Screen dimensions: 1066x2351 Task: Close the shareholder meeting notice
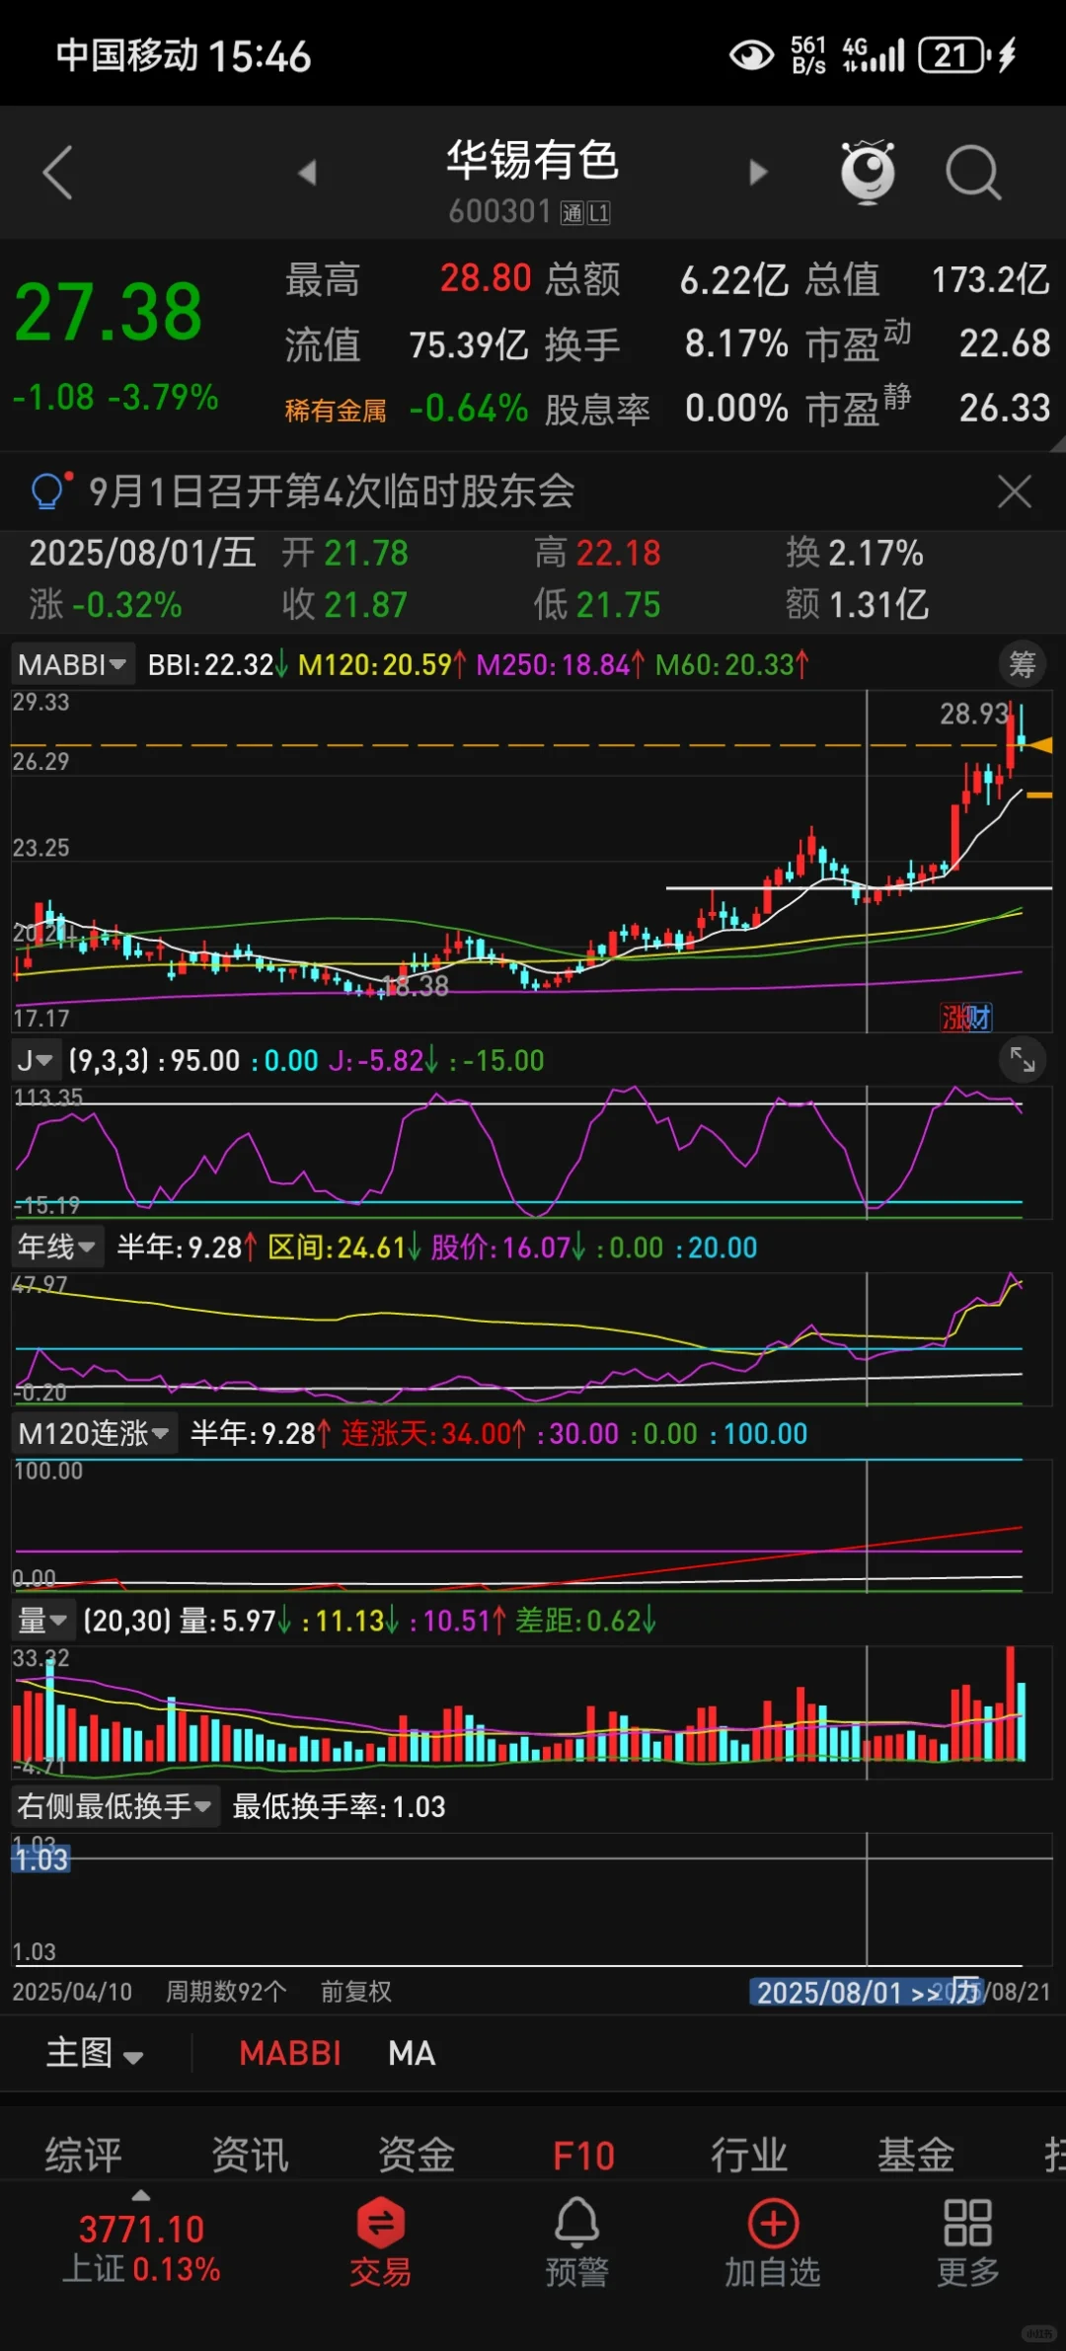pos(1014,491)
